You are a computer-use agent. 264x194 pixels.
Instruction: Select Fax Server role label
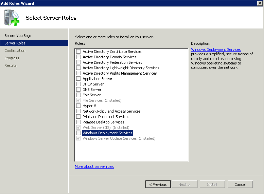tap(92, 95)
